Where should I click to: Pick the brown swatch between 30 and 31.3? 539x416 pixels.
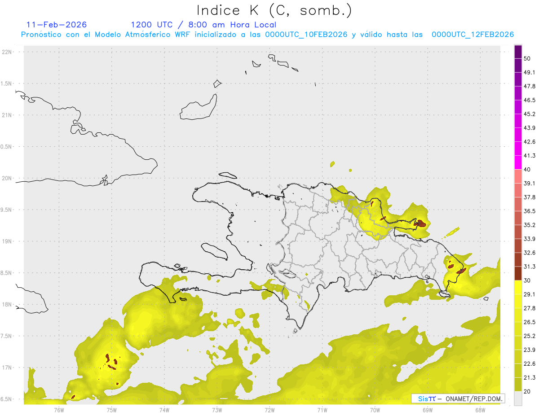point(518,273)
